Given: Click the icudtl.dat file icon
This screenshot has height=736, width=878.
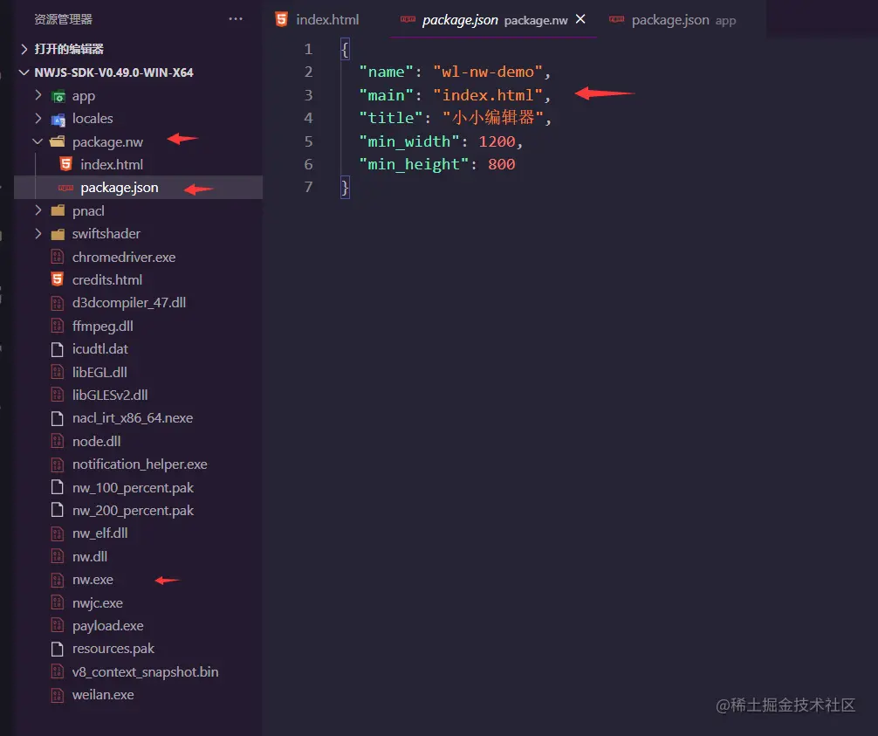Looking at the screenshot, I should point(57,349).
